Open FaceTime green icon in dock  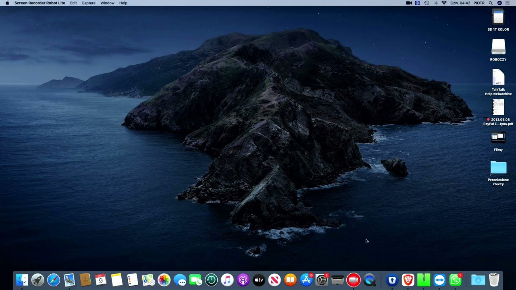[x=196, y=280]
